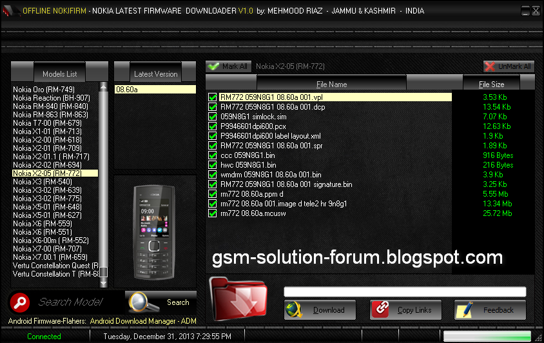Screen dimensions: 544x343
Task: Select Nokia X5-01 (RM-627) model
Action: tap(55, 215)
